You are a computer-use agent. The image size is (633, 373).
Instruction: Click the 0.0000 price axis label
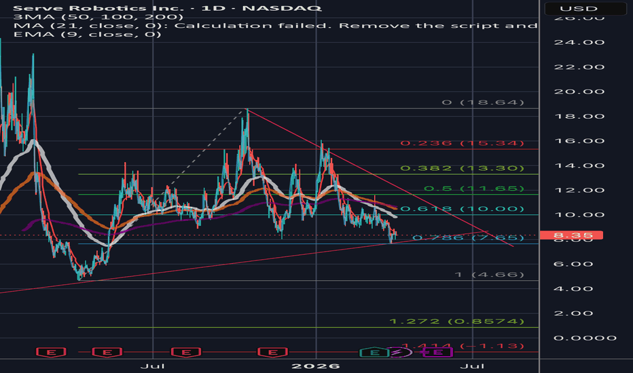tap(585, 338)
